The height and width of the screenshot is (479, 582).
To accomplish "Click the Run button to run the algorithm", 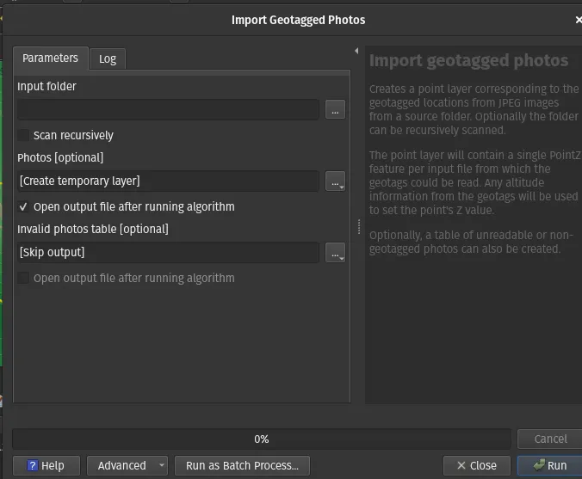I will pyautogui.click(x=549, y=465).
